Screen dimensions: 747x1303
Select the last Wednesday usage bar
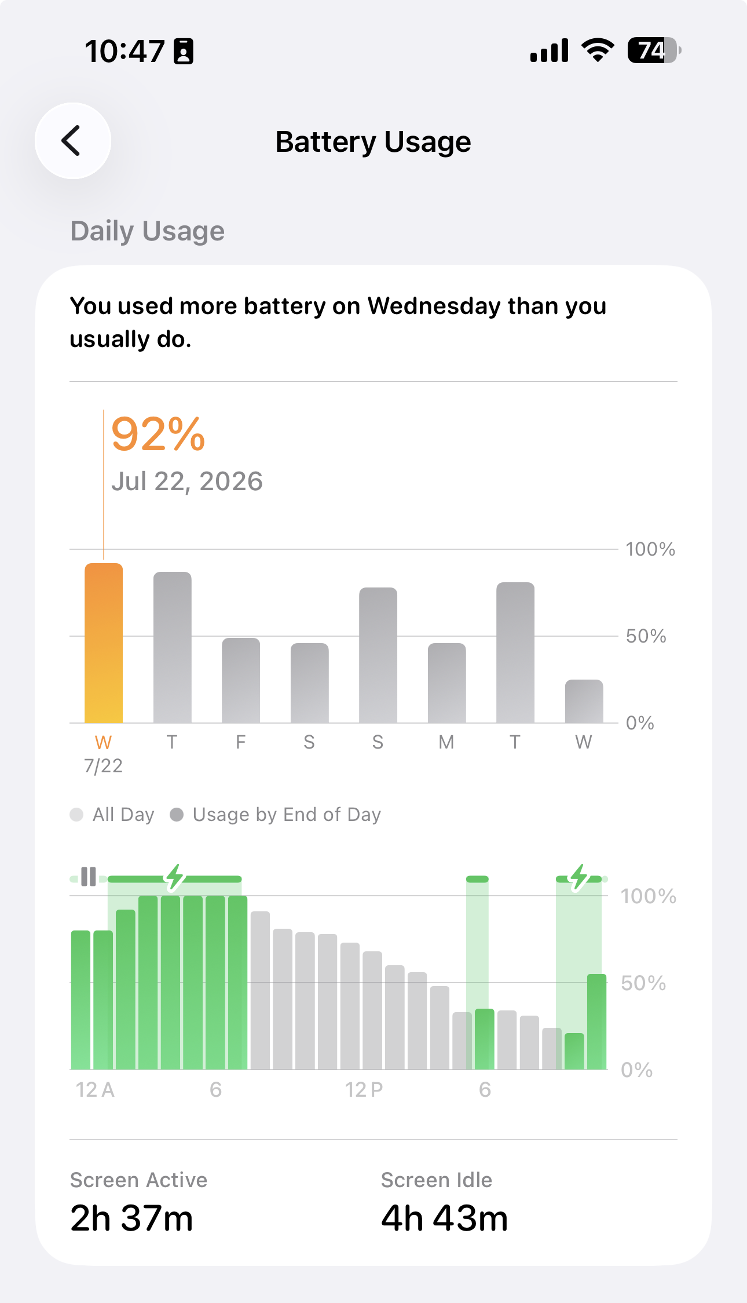[584, 701]
